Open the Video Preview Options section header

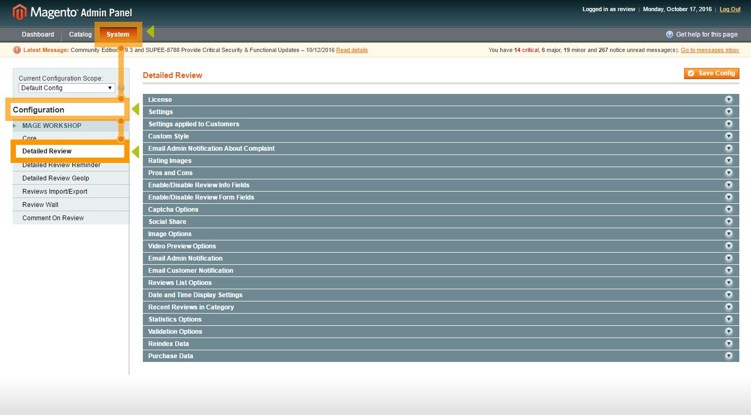click(x=441, y=246)
